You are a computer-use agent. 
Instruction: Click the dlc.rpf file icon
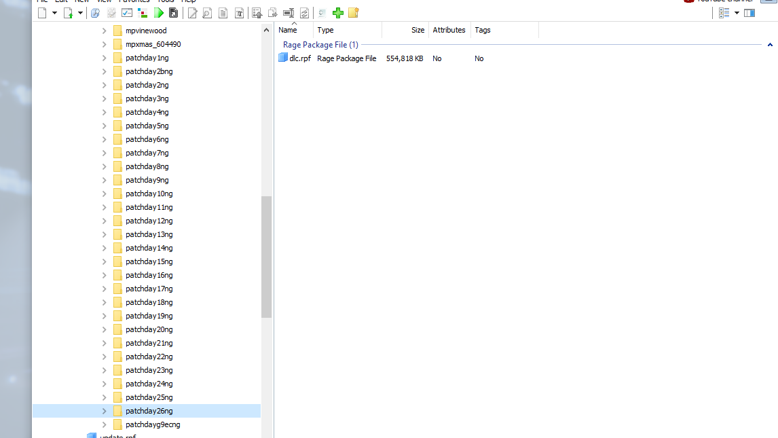click(x=283, y=58)
